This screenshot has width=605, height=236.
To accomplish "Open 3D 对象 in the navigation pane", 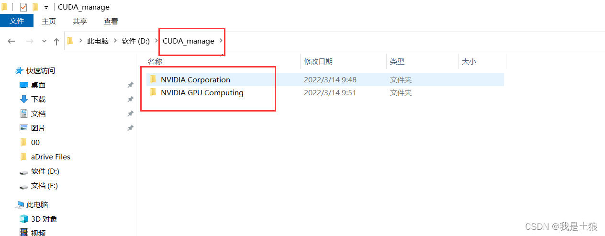I will [x=44, y=219].
